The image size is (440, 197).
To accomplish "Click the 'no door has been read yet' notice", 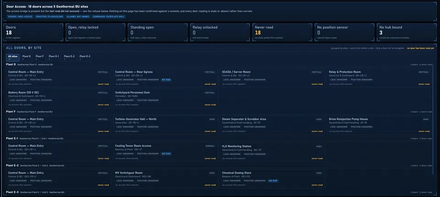I will (420, 48).
